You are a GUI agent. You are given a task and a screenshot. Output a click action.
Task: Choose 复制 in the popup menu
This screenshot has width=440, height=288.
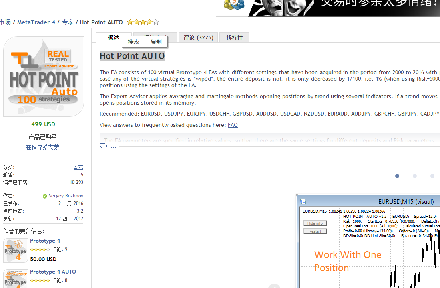tap(156, 42)
